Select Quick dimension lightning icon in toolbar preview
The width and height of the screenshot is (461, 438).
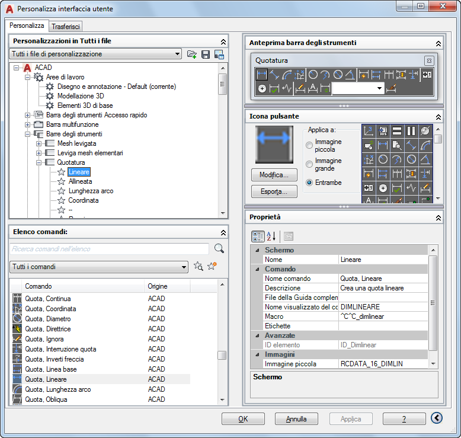click(x=364, y=75)
